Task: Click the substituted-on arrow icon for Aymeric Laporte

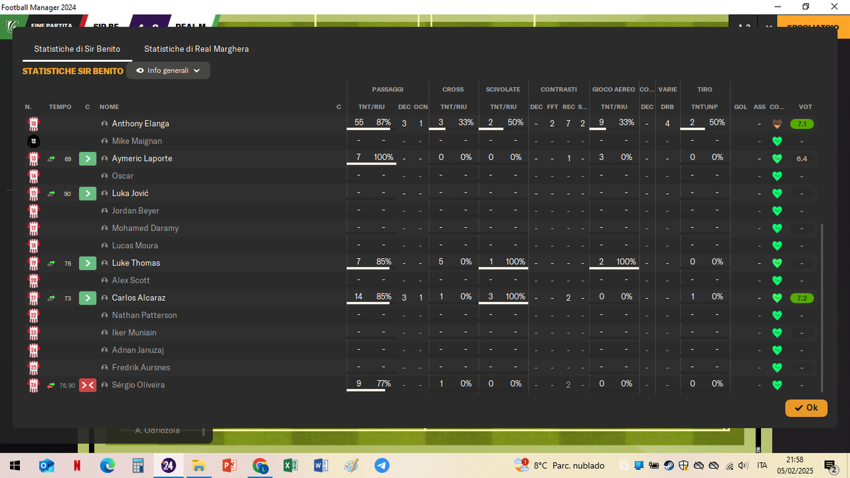Action: click(88, 159)
